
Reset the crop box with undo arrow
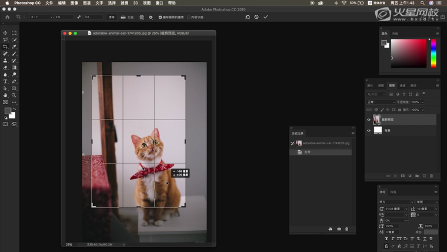pyautogui.click(x=248, y=17)
